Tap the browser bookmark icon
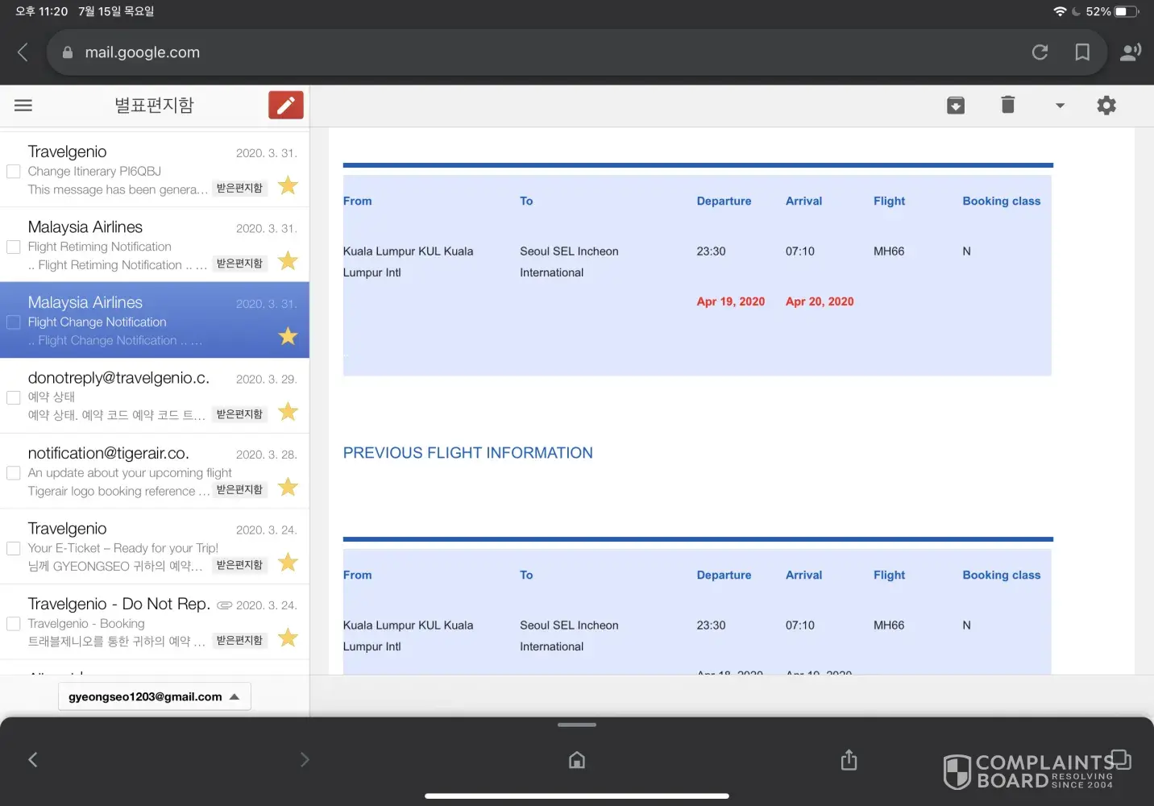Screen dimensions: 1154x806 click(x=1082, y=52)
